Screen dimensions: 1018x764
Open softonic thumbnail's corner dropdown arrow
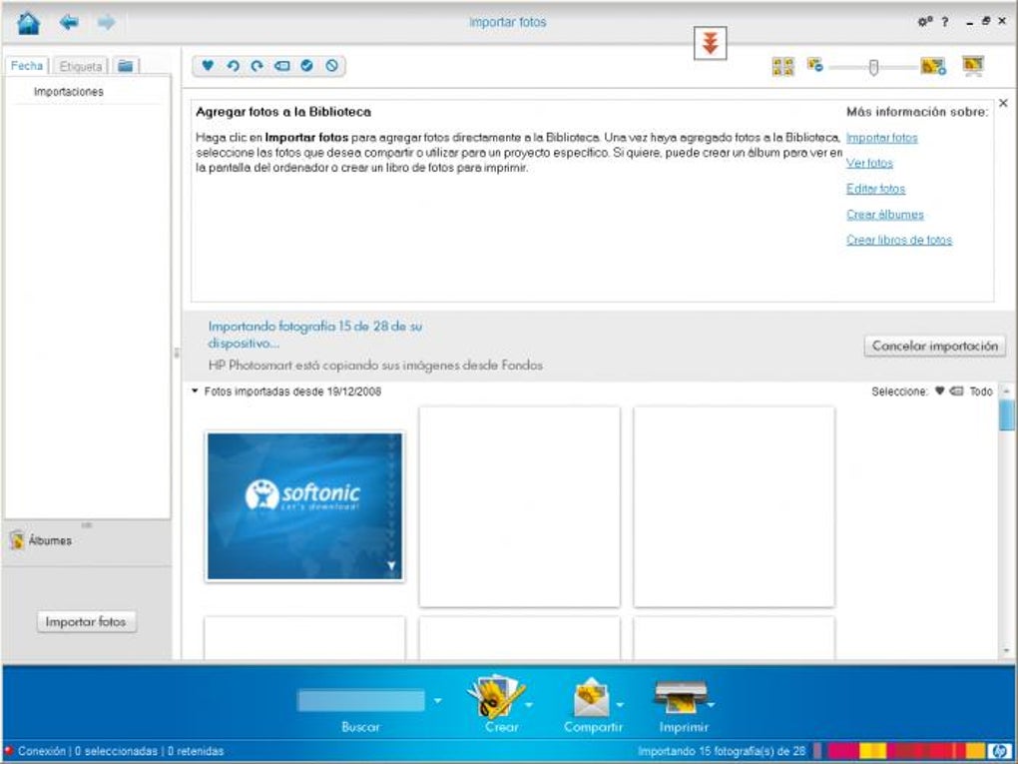pyautogui.click(x=391, y=566)
